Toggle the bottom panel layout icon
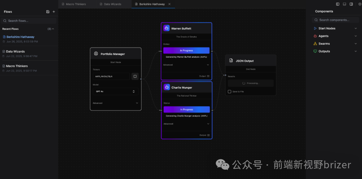 tap(345, 4)
